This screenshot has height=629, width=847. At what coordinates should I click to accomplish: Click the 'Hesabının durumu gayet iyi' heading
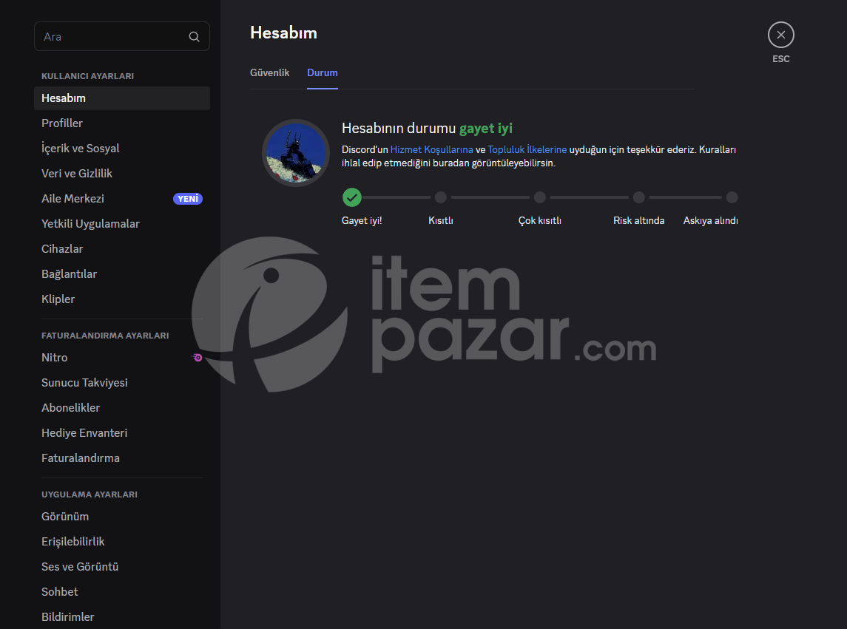pyautogui.click(x=428, y=128)
